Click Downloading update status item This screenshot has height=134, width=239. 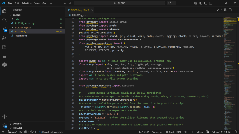52,132
